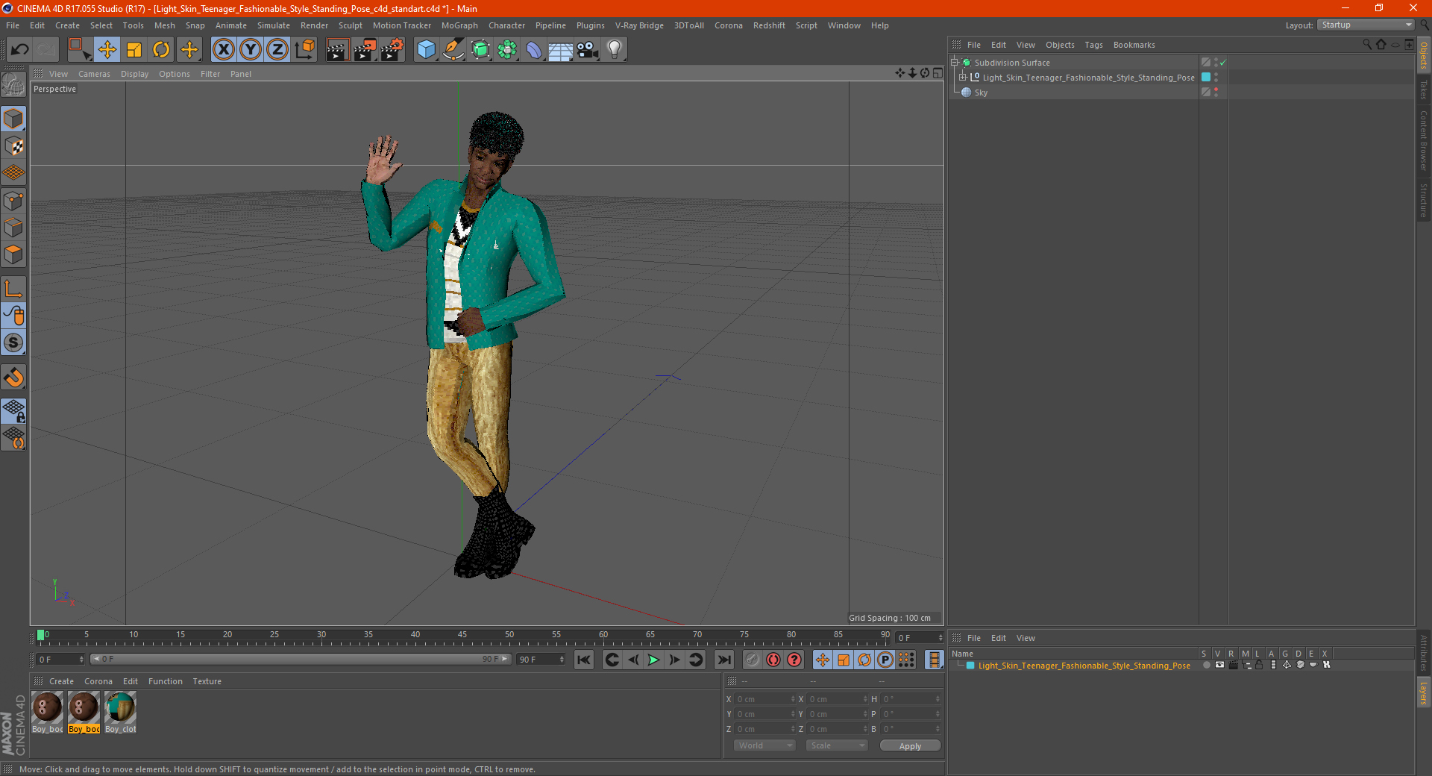
Task: Toggle layer visibility eye for Light_Skin layer
Action: pos(1219,665)
